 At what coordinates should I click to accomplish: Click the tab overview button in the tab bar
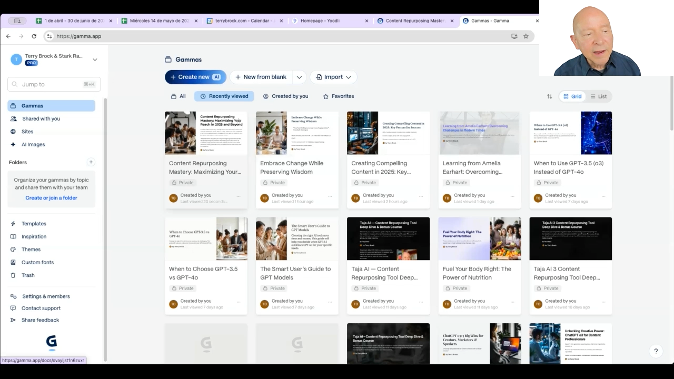[x=17, y=21]
